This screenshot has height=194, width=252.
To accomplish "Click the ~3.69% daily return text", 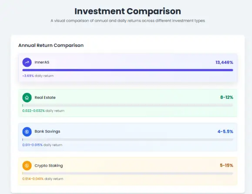I will click(x=38, y=76).
